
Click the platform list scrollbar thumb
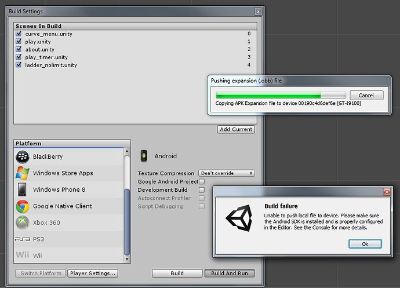[127, 222]
